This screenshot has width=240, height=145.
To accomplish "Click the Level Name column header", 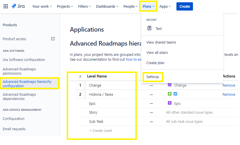I will [97, 76].
